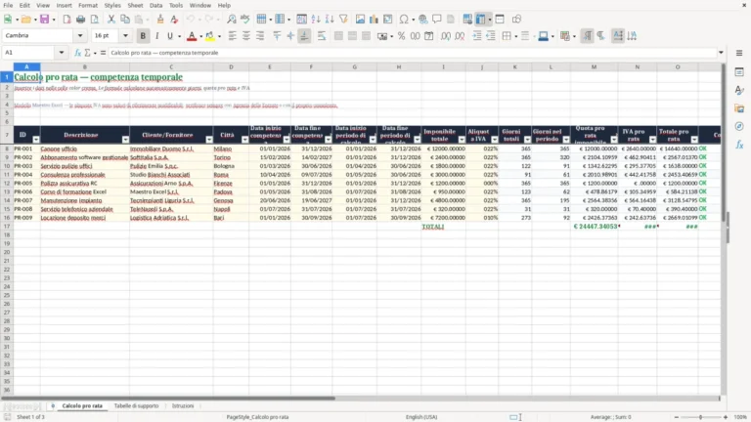Toggle Bold formatting

(x=143, y=36)
